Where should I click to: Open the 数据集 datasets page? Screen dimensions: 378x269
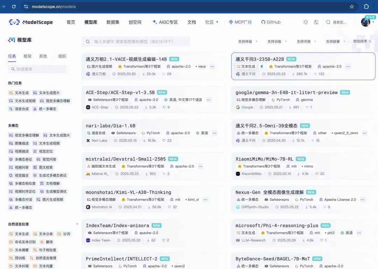pyautogui.click(x=113, y=22)
